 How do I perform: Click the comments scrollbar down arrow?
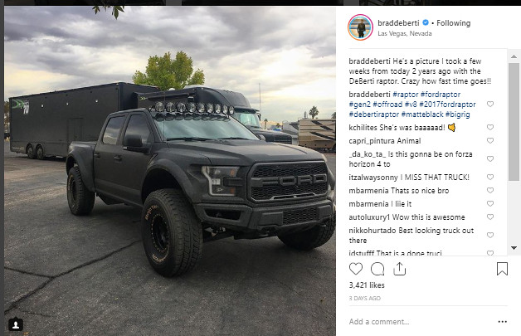[x=514, y=248]
